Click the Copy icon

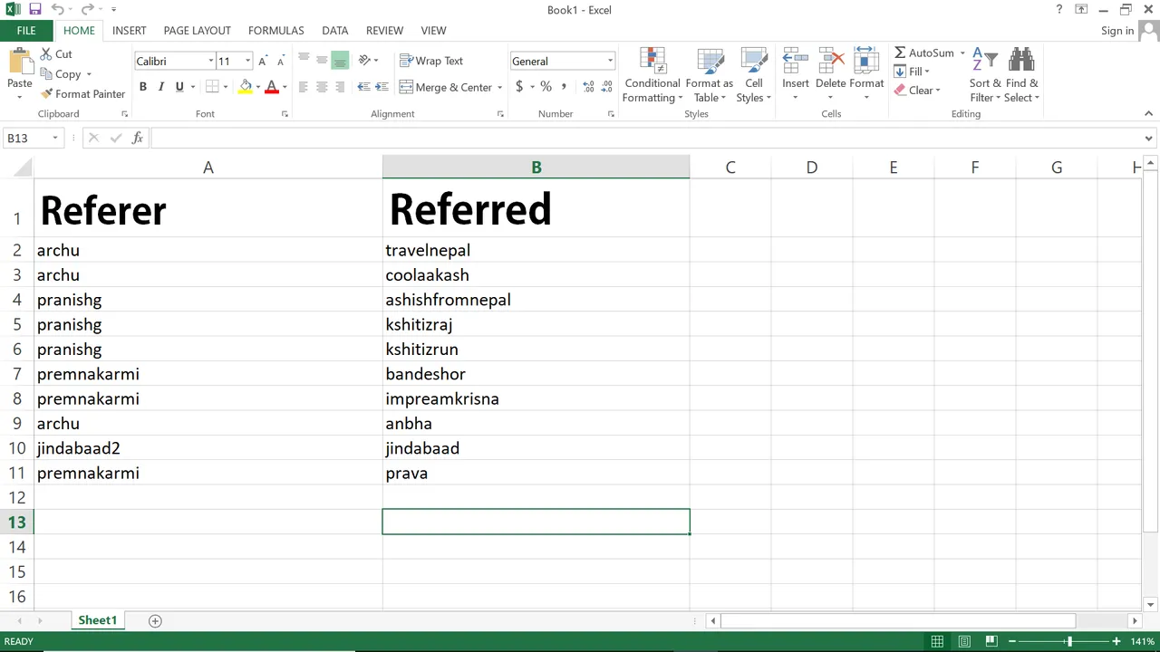pyautogui.click(x=46, y=74)
